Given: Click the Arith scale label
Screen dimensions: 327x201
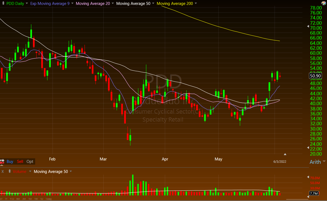Looking at the screenshot, I should 315,162.
